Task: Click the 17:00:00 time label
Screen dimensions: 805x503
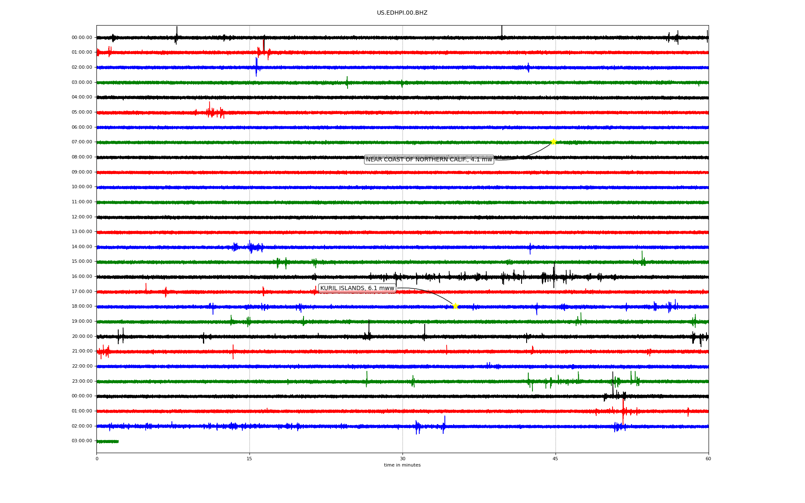Action: click(x=82, y=291)
